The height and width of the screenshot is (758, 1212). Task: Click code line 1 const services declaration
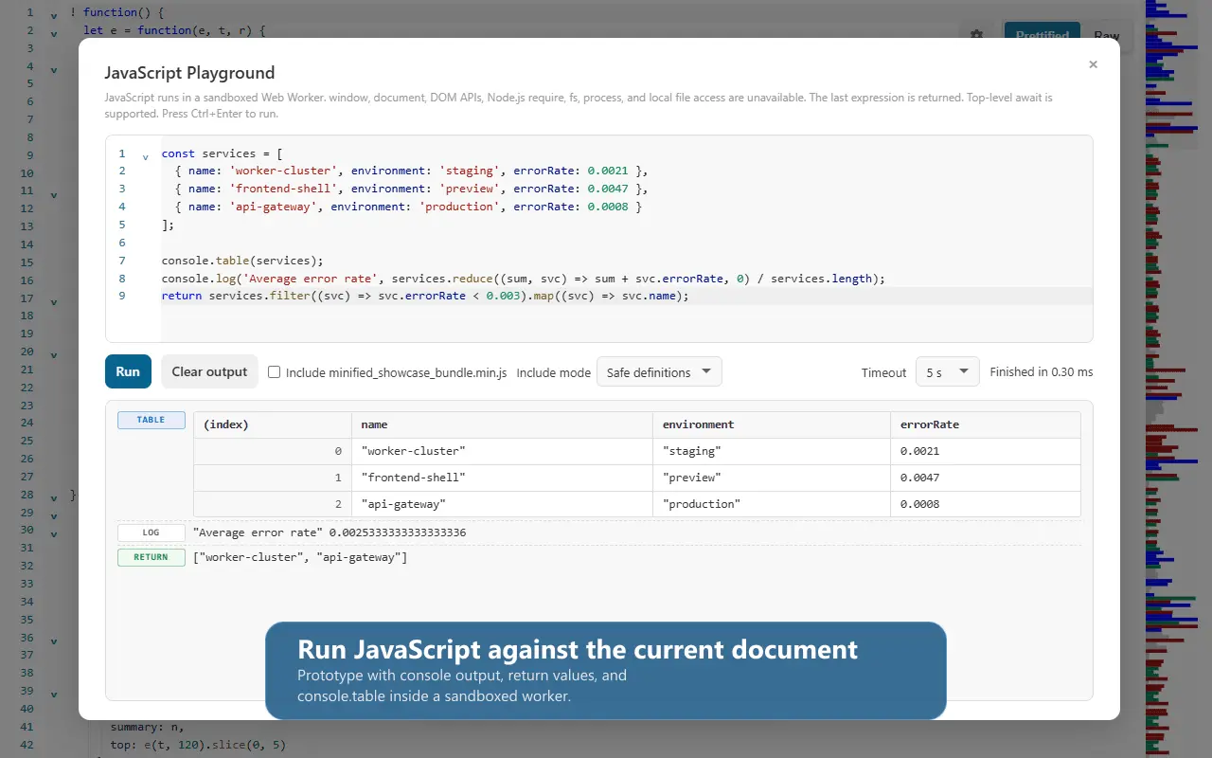(223, 153)
